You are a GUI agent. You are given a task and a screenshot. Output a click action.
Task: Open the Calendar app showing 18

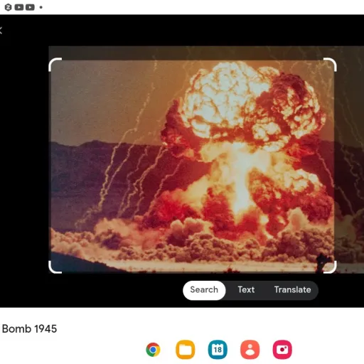tap(218, 350)
